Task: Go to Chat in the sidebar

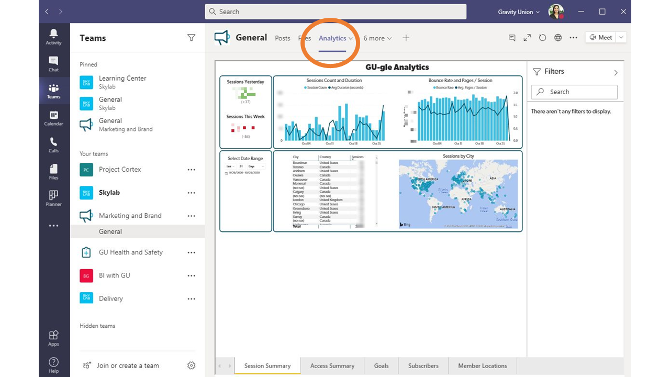Action: pyautogui.click(x=53, y=64)
